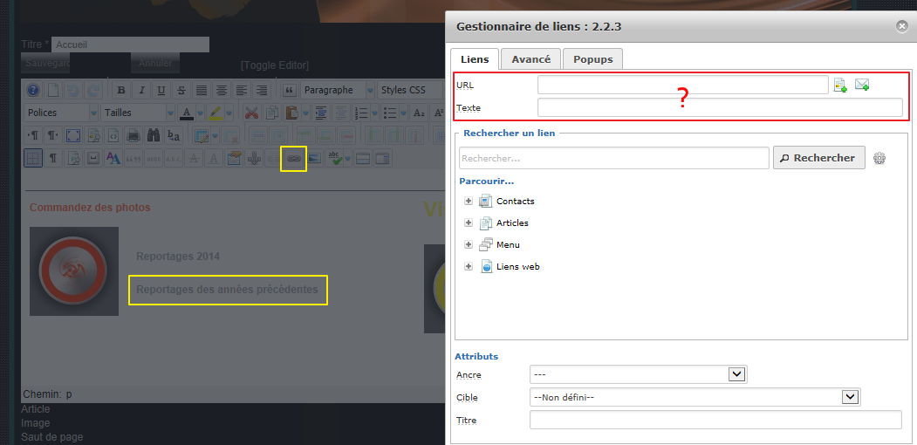Click the scissors cut icon

(251, 113)
